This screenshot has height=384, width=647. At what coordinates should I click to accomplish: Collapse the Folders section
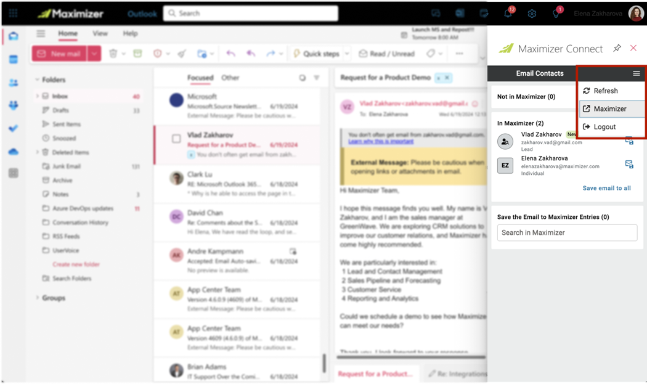coord(37,80)
